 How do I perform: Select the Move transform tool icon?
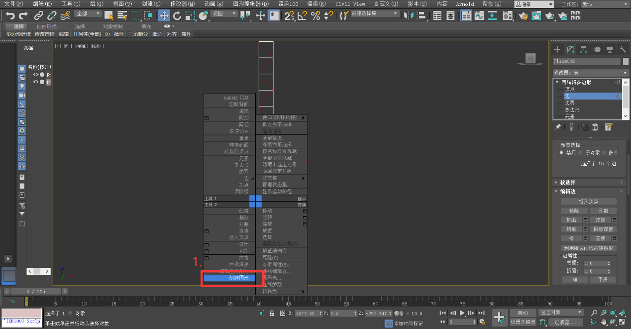coord(164,16)
